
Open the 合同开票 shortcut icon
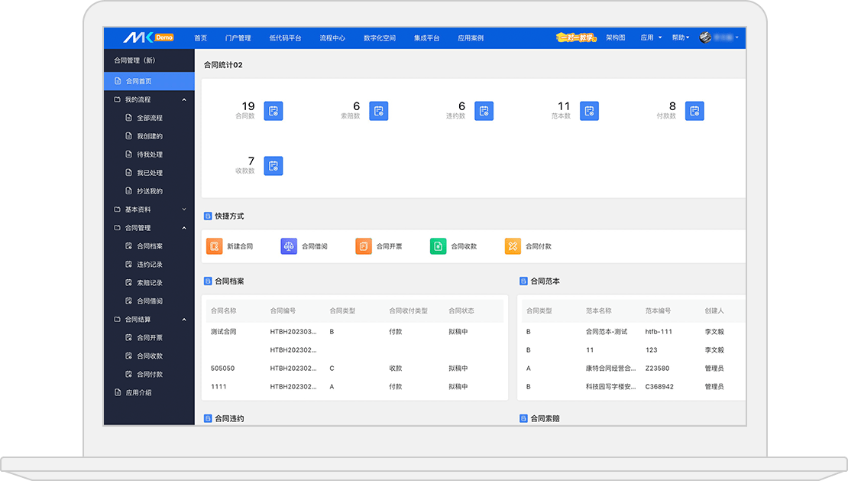pyautogui.click(x=364, y=246)
